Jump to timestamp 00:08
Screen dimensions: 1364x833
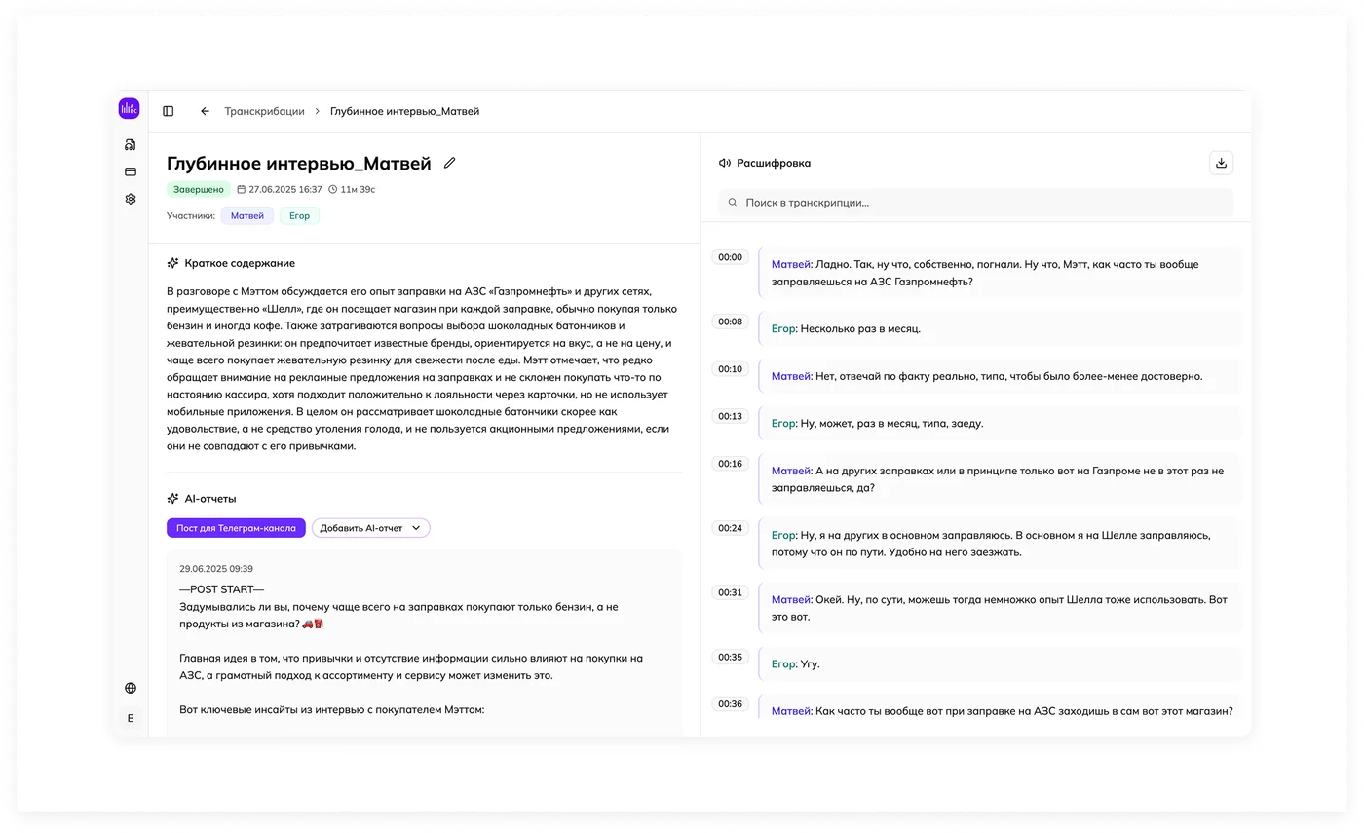[730, 322]
